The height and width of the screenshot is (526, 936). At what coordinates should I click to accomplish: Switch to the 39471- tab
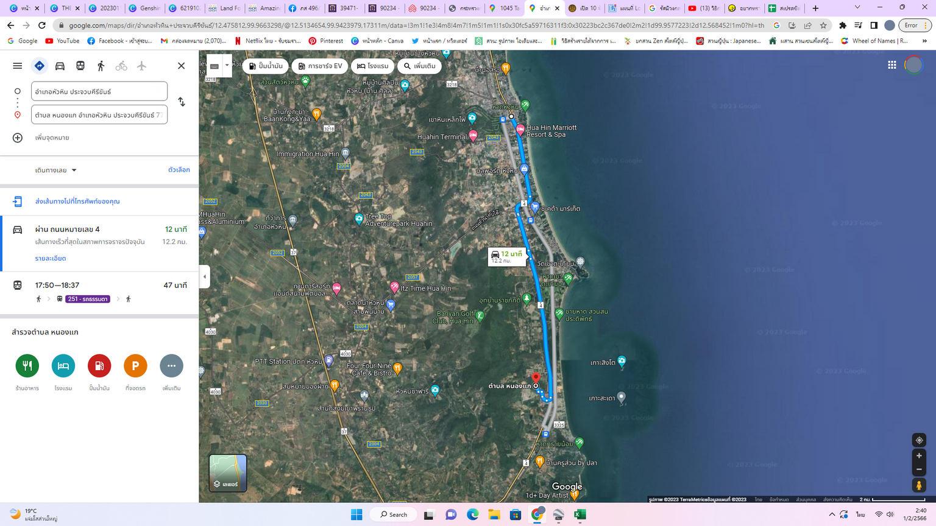point(343,9)
